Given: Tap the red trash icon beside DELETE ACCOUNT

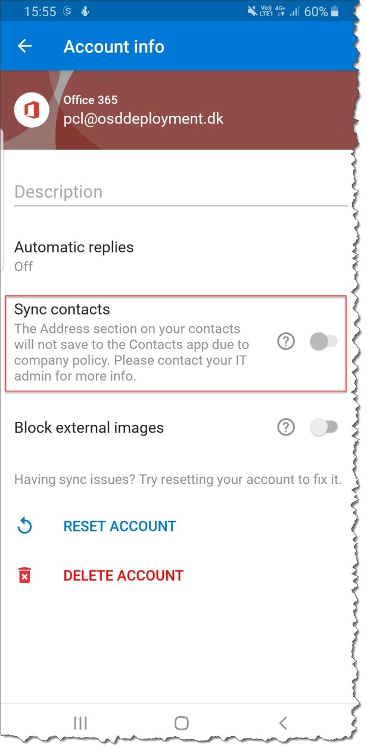Looking at the screenshot, I should (24, 575).
